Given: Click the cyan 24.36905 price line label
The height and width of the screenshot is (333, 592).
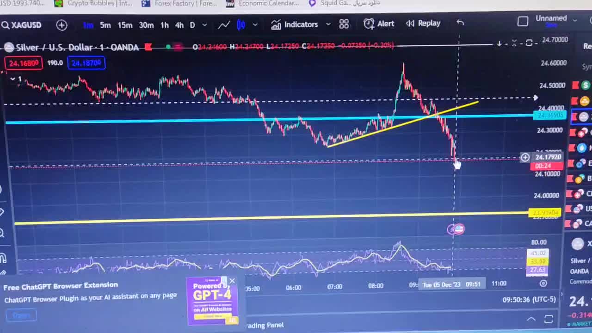Looking at the screenshot, I should (549, 115).
